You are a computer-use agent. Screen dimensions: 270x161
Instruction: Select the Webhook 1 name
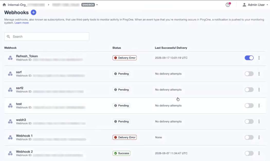point(24,136)
